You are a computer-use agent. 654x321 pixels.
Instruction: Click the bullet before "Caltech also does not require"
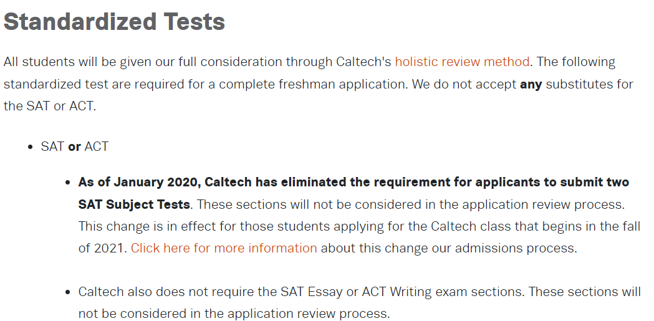click(x=68, y=292)
